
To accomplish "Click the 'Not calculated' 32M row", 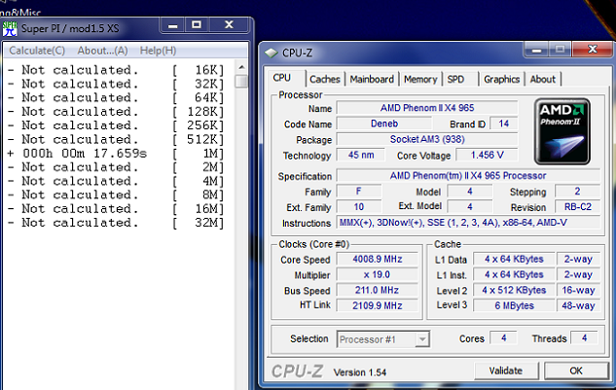I will 115,223.
